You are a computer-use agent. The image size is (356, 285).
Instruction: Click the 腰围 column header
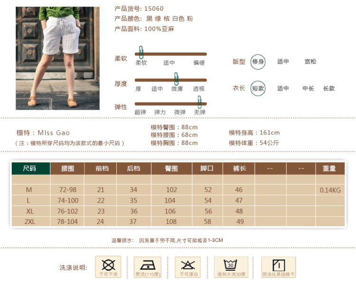click(x=68, y=169)
